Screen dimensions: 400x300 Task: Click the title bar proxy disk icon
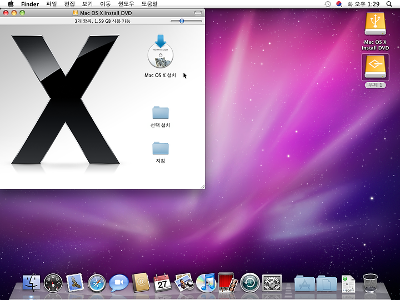[75, 13]
